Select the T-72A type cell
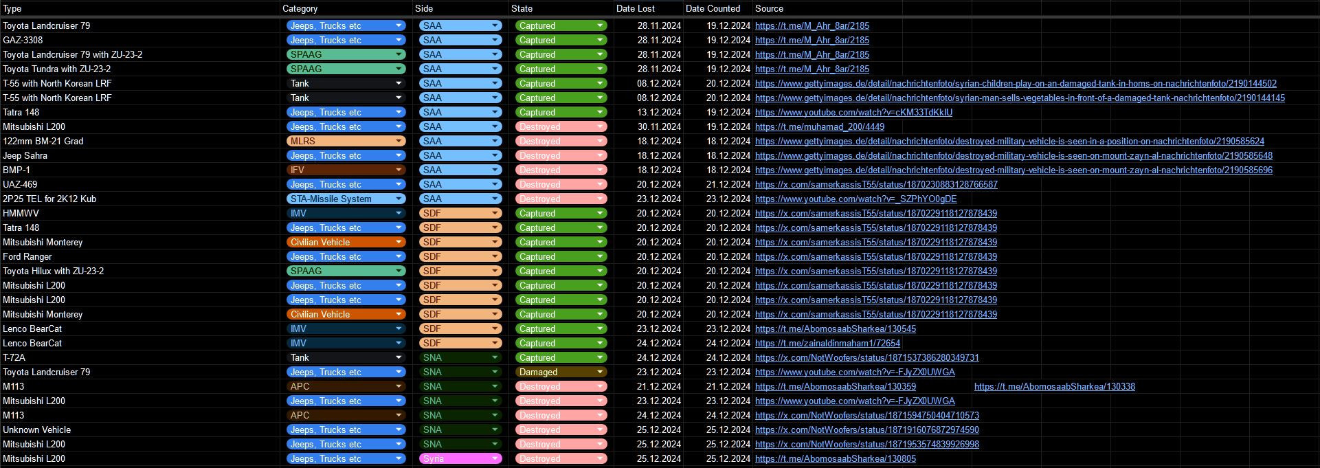Screen dimensions: 1320x468 pos(140,357)
